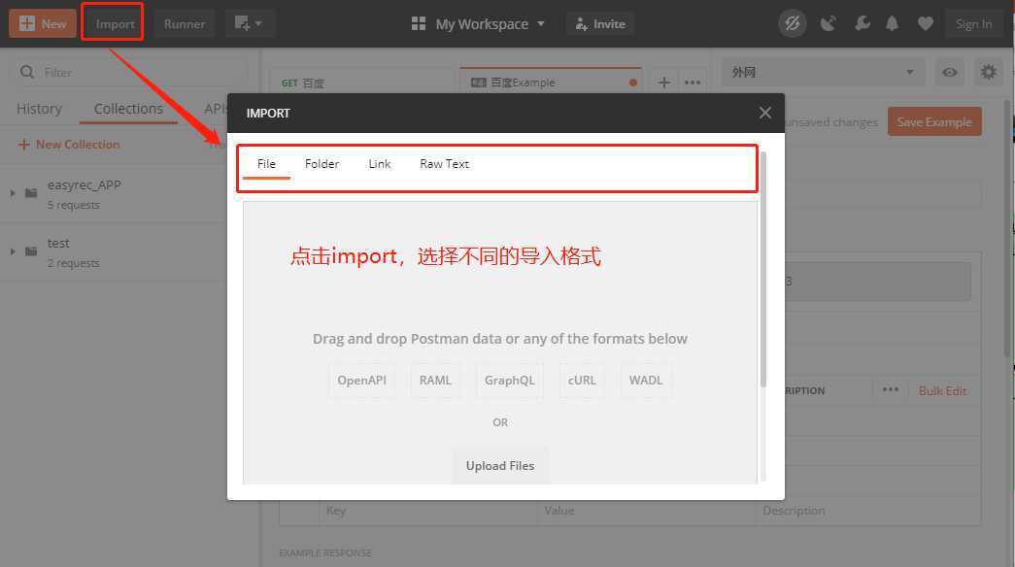Click the import dialog scrollbar

[x=763, y=269]
